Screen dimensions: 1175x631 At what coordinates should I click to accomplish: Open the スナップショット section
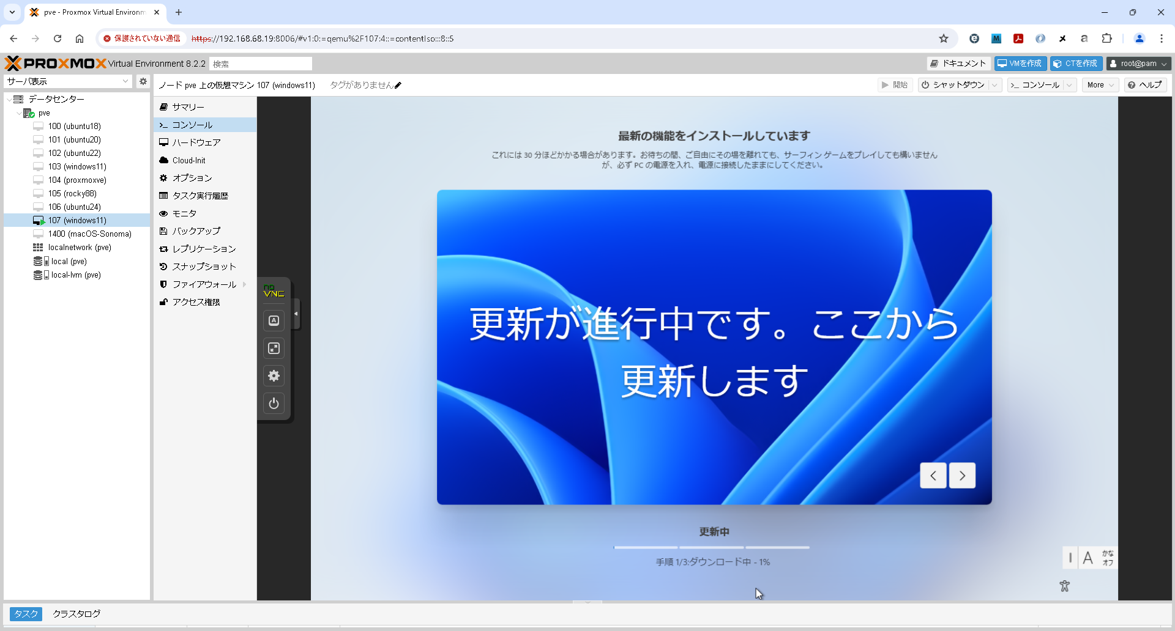[x=205, y=267]
